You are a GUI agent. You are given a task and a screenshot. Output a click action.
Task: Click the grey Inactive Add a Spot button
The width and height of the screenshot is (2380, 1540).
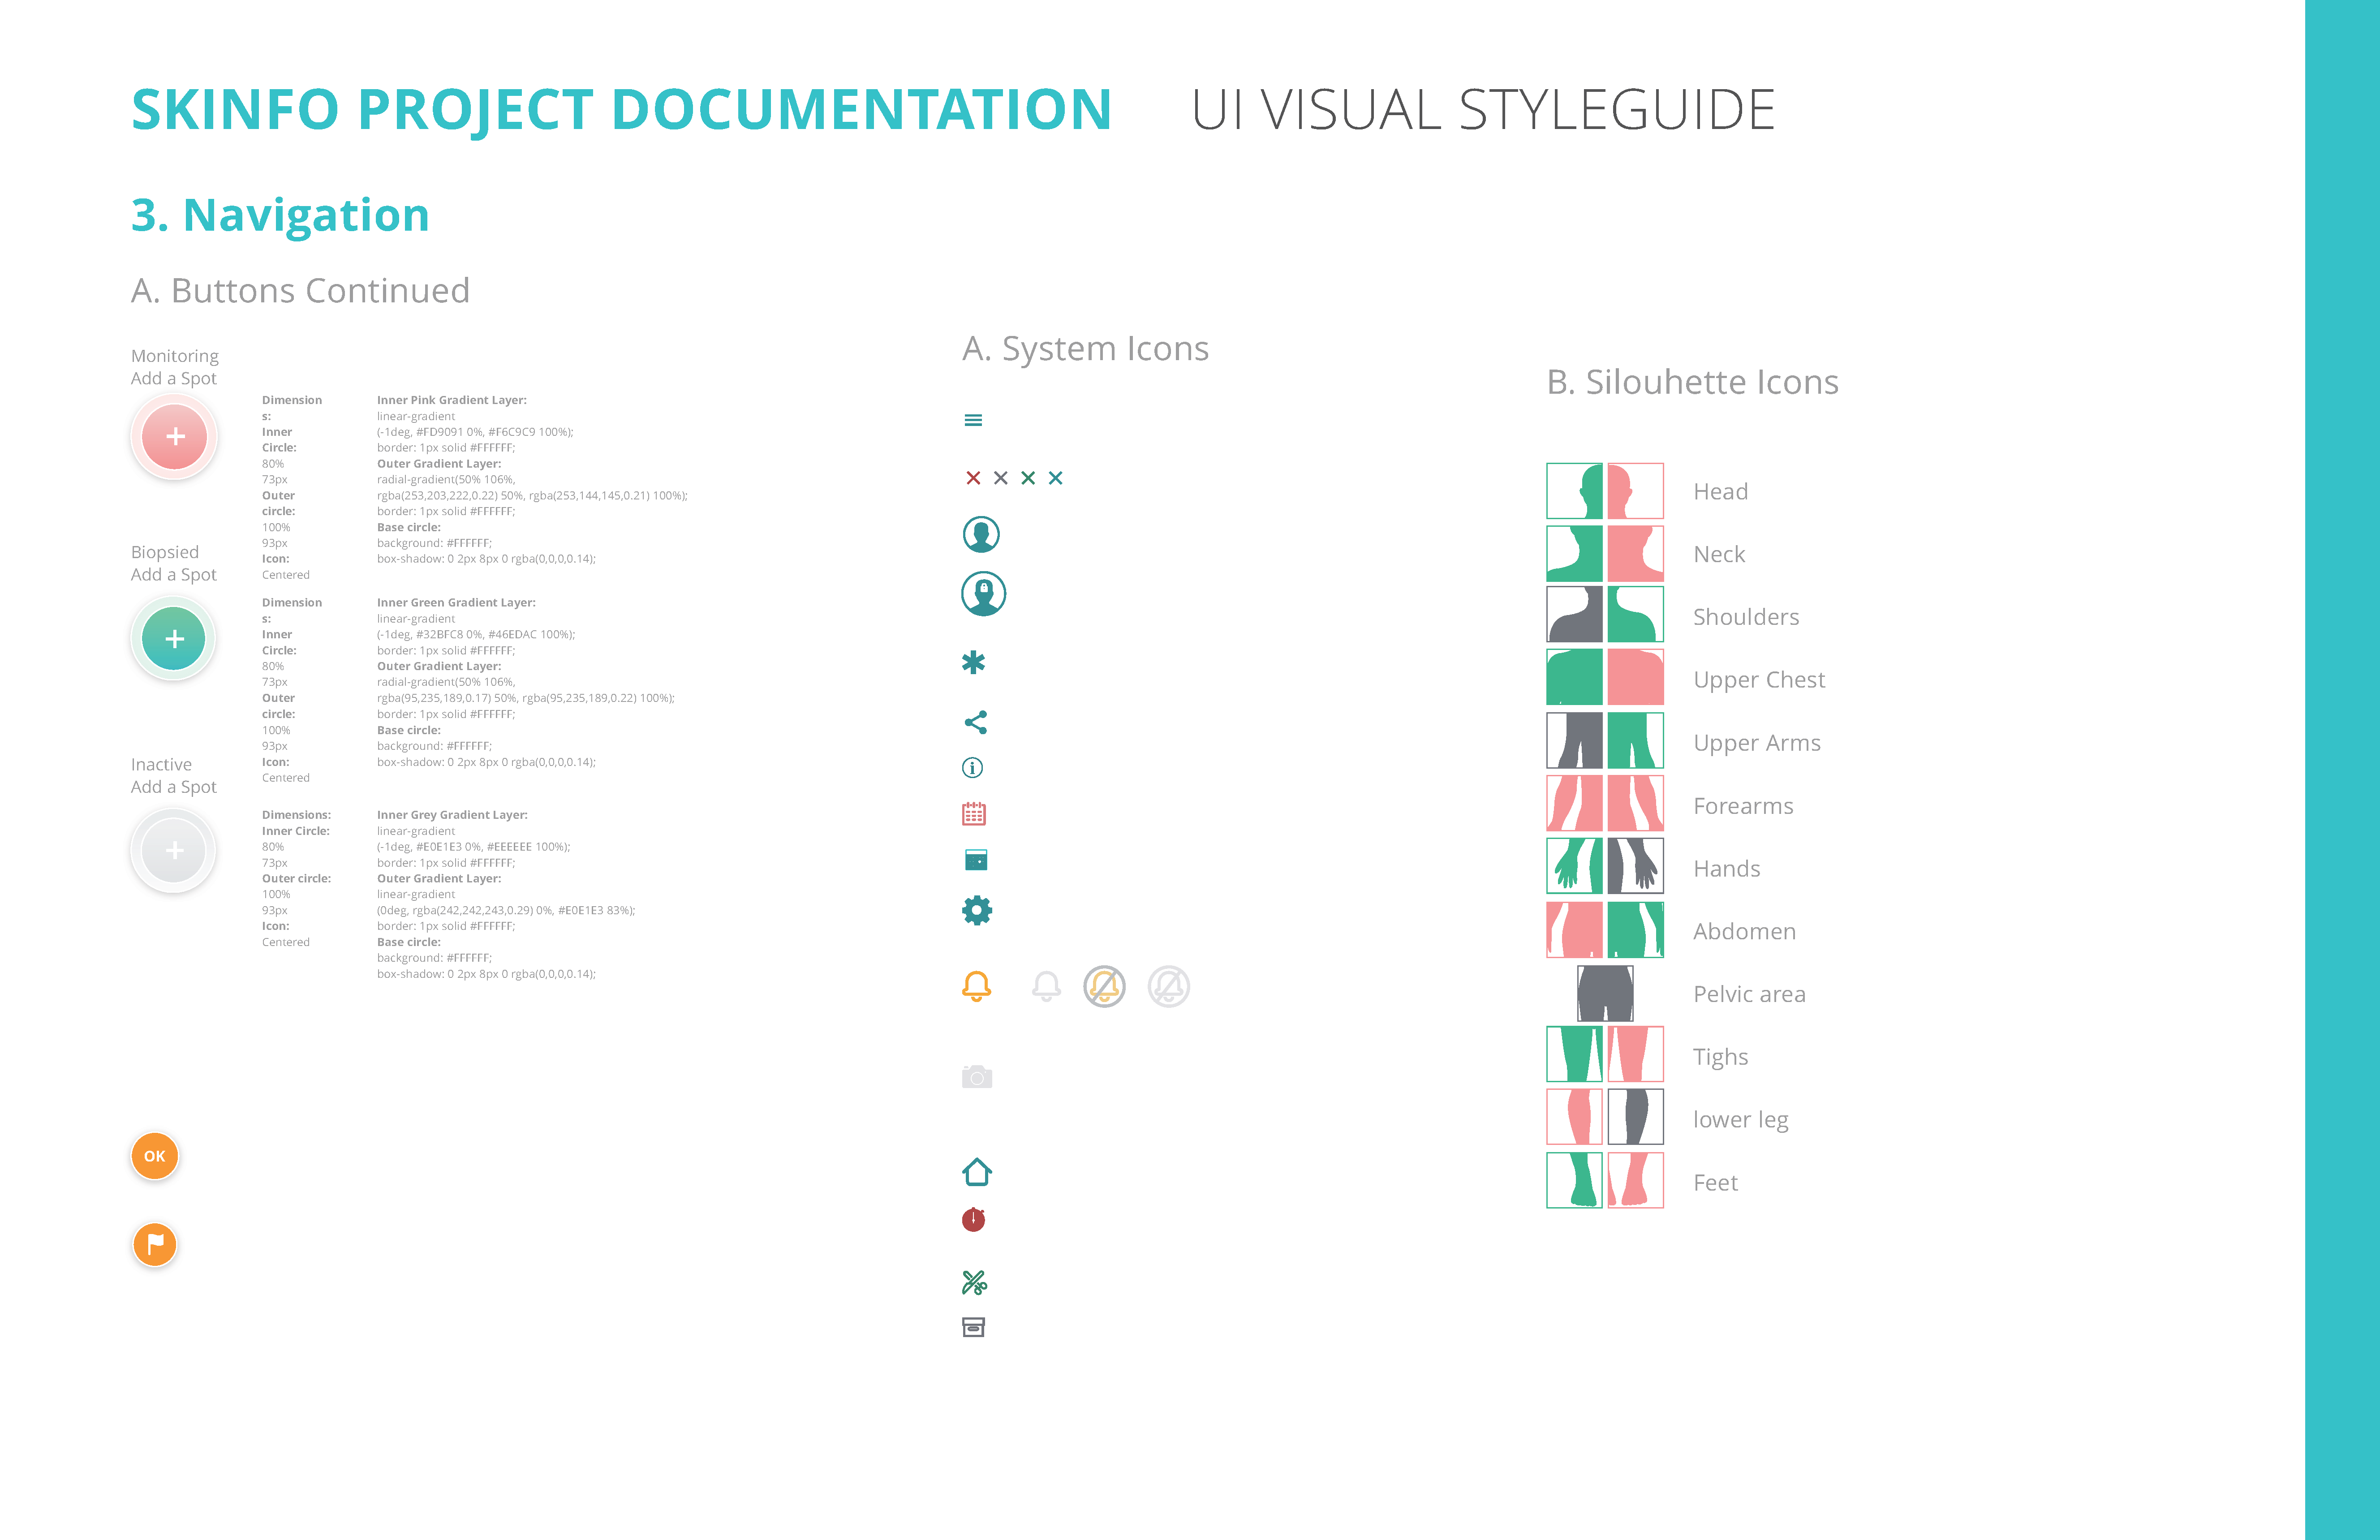pyautogui.click(x=174, y=851)
